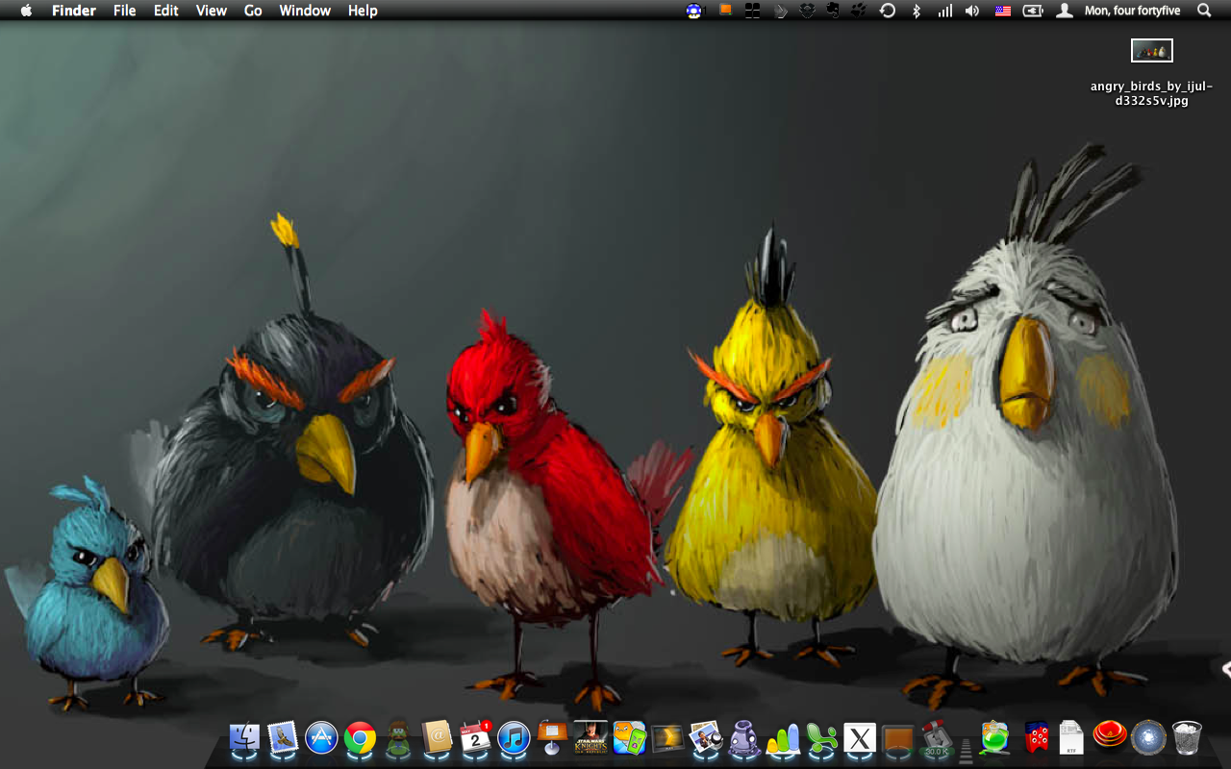The image size is (1231, 769).
Task: Open the Evernote elephant menu bar item
Action: point(834,11)
